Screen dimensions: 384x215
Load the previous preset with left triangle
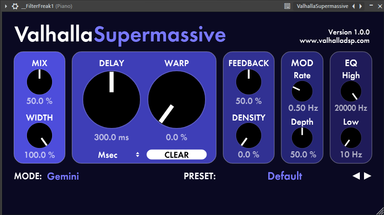[x=357, y=176]
